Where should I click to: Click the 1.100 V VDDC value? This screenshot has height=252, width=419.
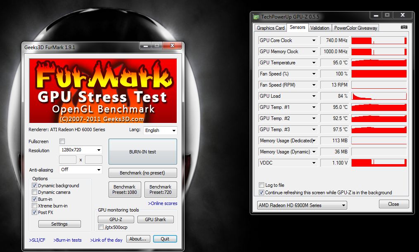pos(334,163)
